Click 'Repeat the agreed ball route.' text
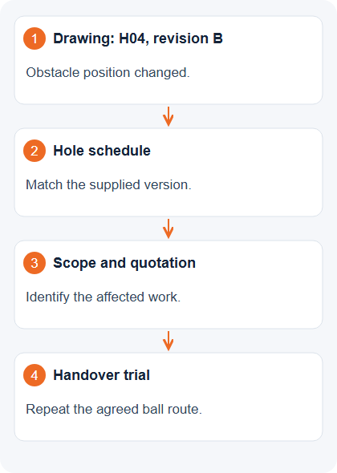The height and width of the screenshot is (473, 337). click(114, 410)
